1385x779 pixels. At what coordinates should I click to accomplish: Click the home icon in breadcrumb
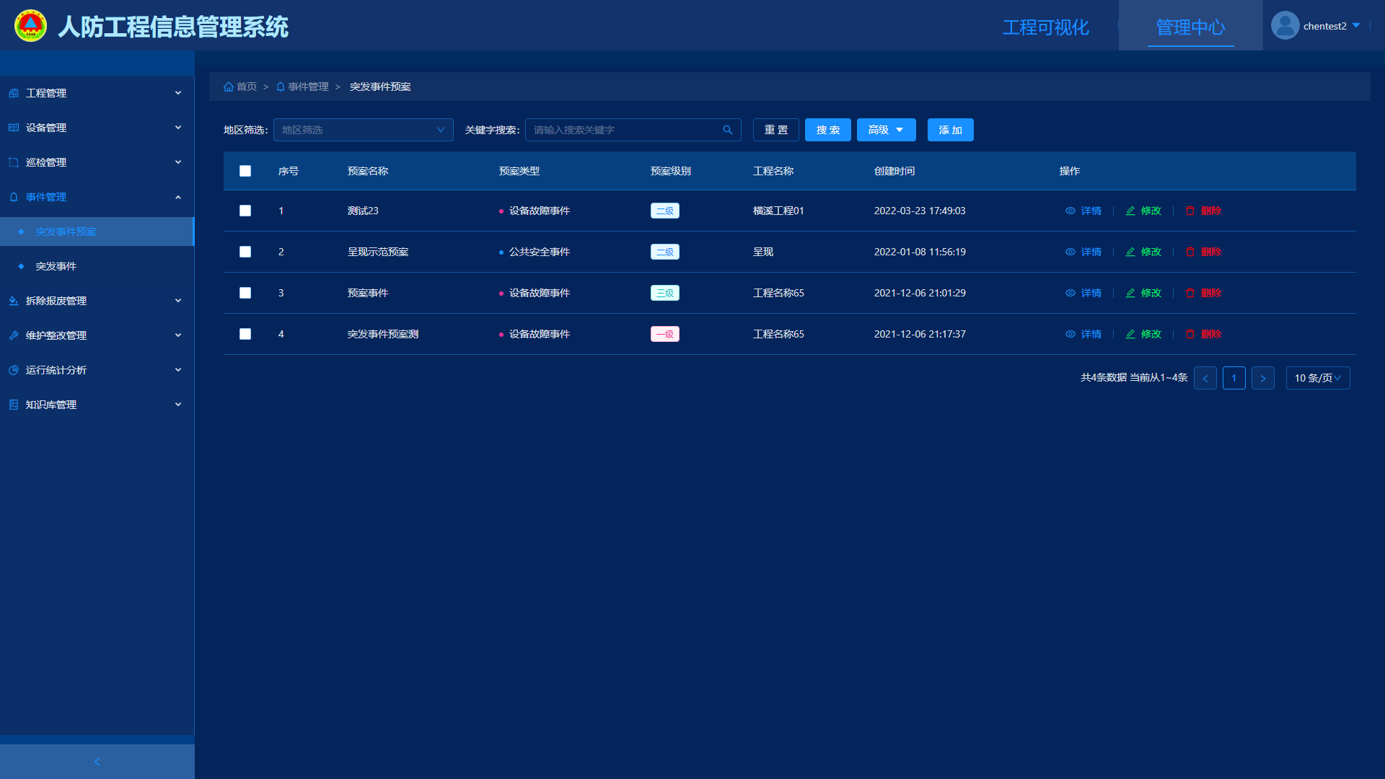click(229, 87)
